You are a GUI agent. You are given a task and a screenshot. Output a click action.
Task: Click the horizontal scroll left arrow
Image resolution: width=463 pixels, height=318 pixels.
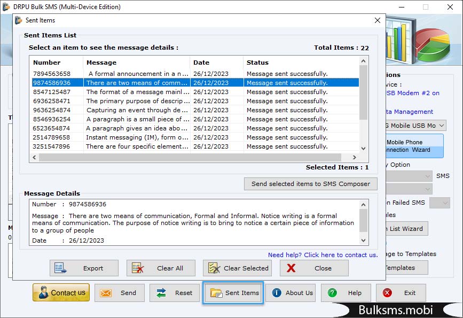point(34,157)
